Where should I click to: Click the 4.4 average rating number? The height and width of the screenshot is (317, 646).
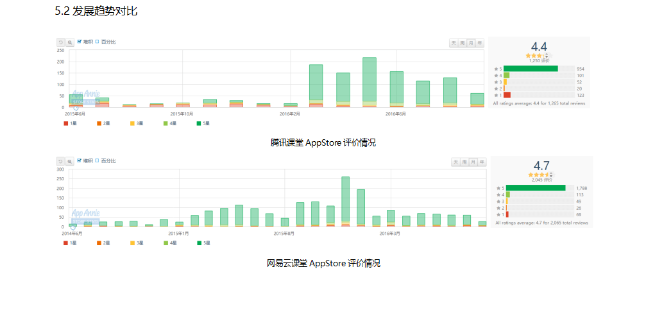coord(539,47)
